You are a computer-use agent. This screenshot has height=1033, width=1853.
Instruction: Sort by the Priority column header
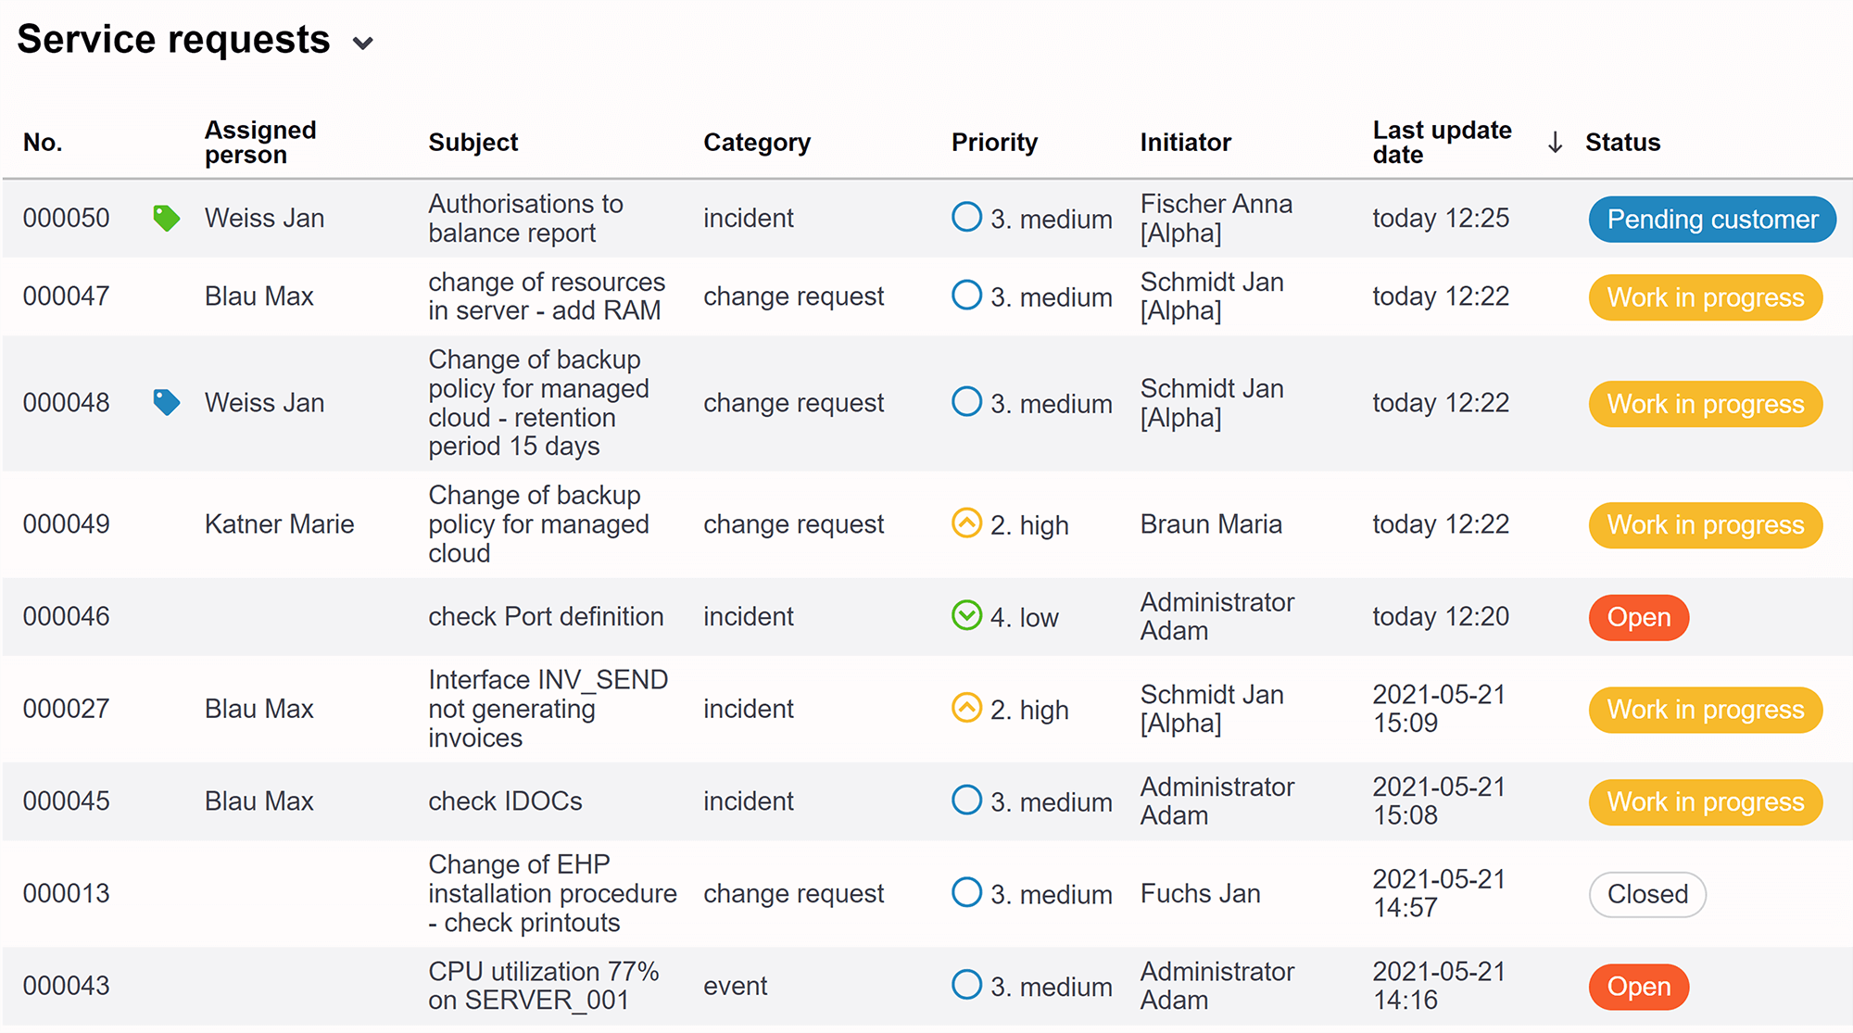pyautogui.click(x=994, y=142)
